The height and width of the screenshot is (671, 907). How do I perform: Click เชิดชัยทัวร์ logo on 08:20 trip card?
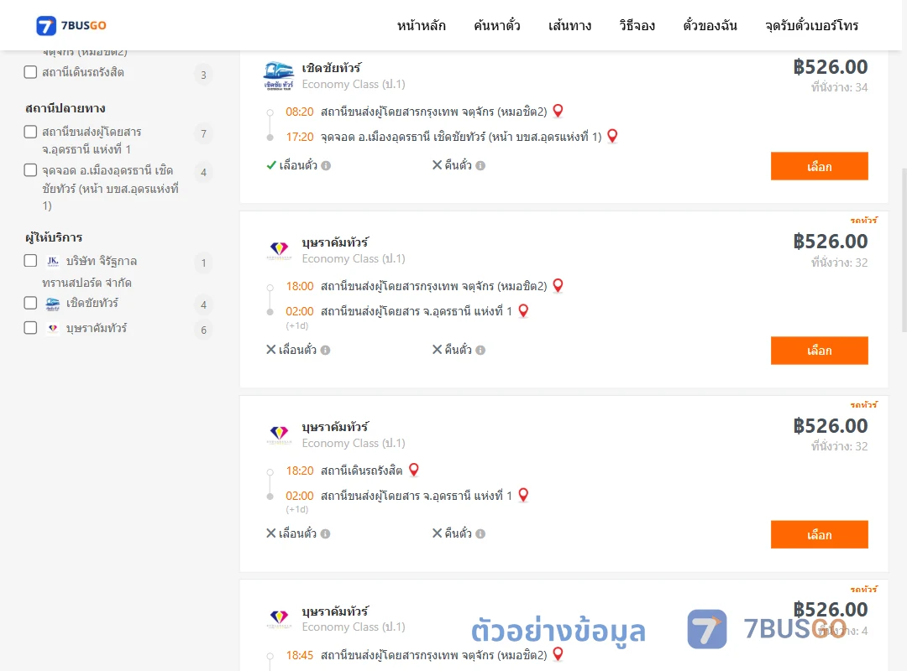[x=279, y=75]
